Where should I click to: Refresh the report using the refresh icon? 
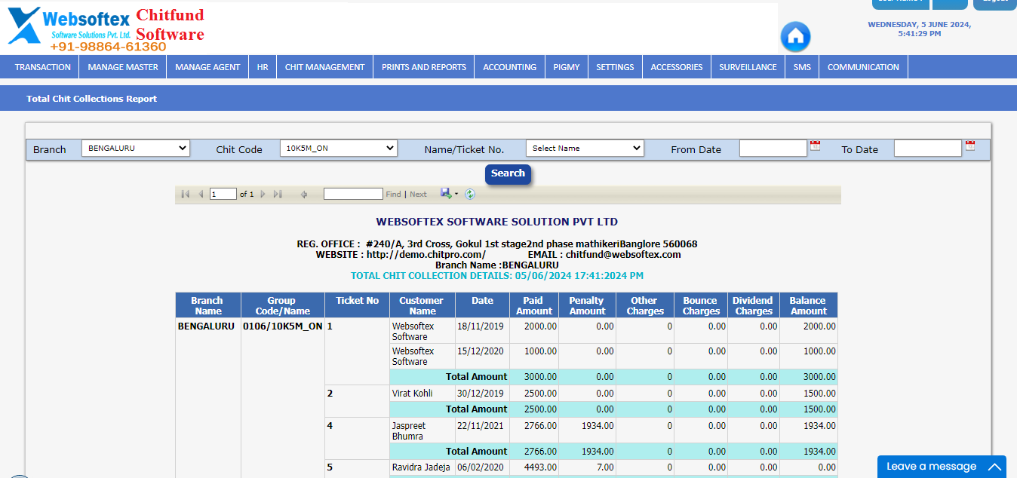coord(469,194)
